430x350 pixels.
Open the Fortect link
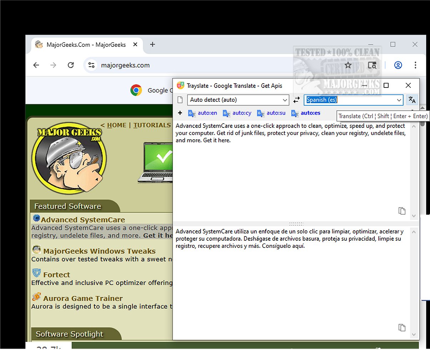click(x=56, y=275)
